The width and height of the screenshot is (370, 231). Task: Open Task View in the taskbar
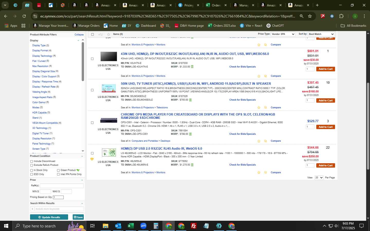(92, 226)
